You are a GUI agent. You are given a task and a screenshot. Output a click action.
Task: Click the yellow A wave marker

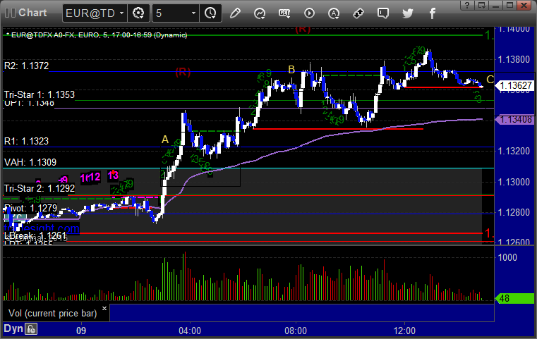click(x=165, y=140)
